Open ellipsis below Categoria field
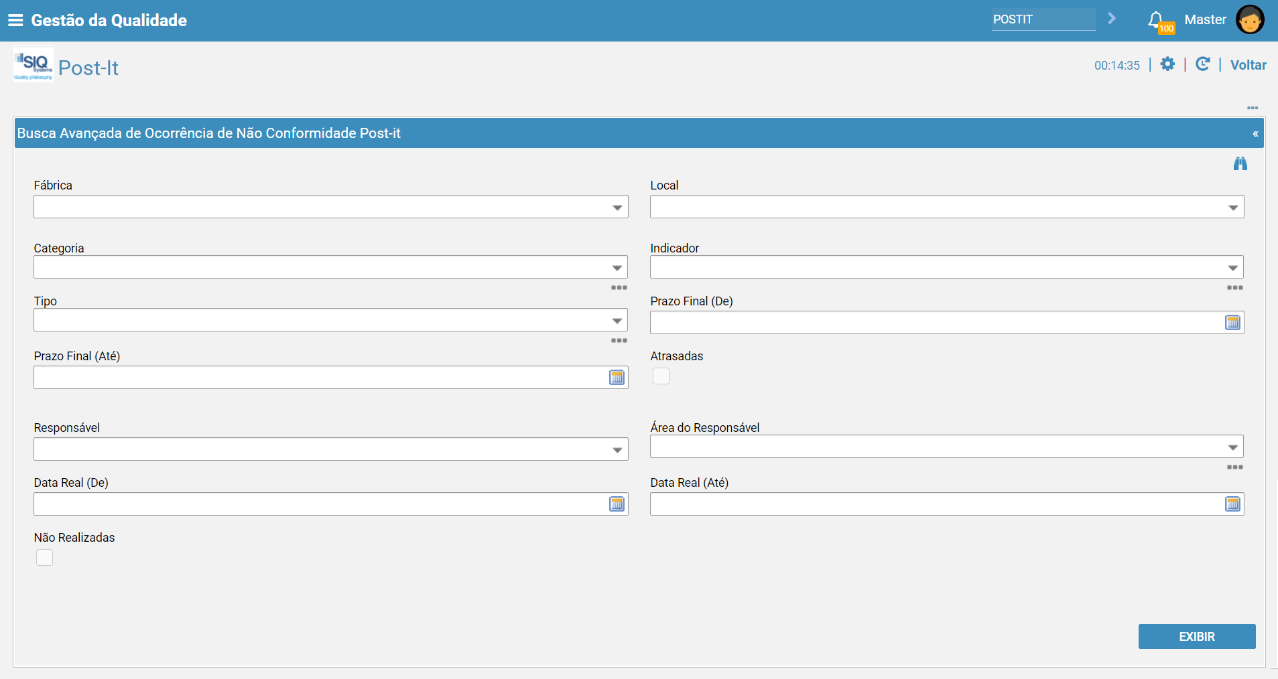Screen dimensions: 1278x679 (x=619, y=288)
